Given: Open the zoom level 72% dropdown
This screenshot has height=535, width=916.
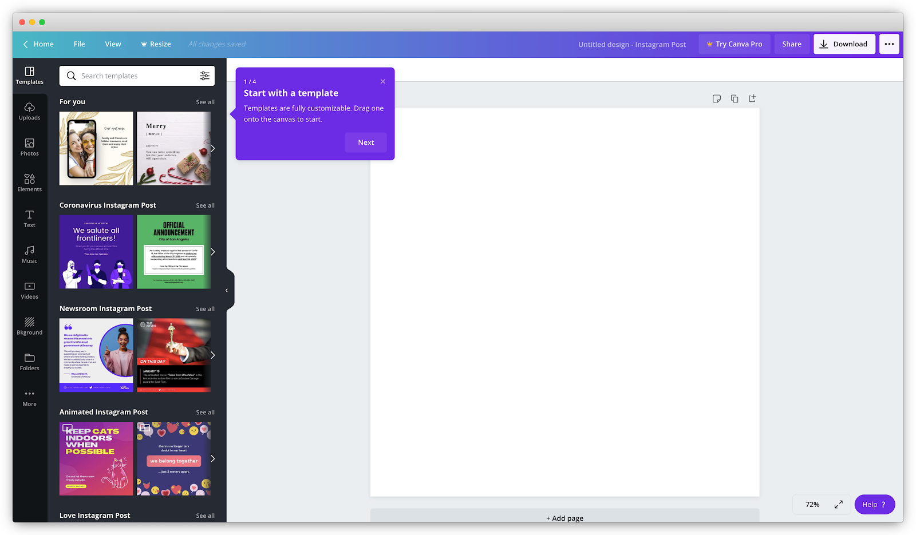Looking at the screenshot, I should [x=812, y=504].
